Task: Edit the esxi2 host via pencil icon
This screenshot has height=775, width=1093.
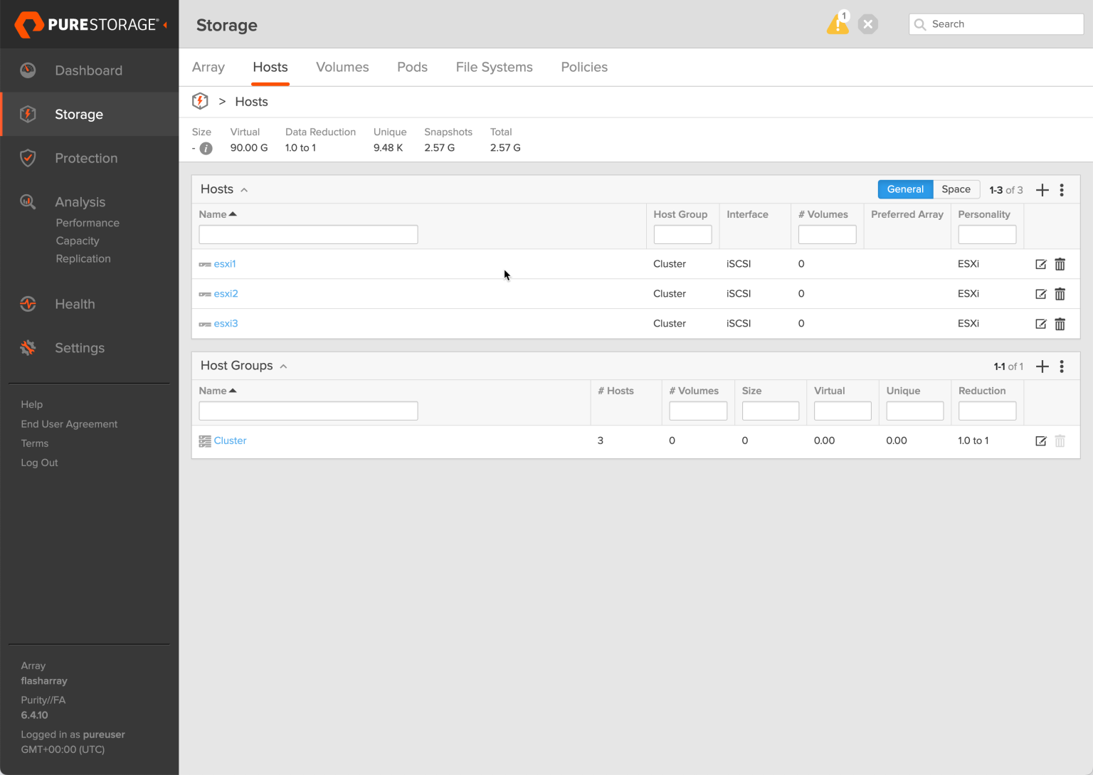Action: [1040, 294]
